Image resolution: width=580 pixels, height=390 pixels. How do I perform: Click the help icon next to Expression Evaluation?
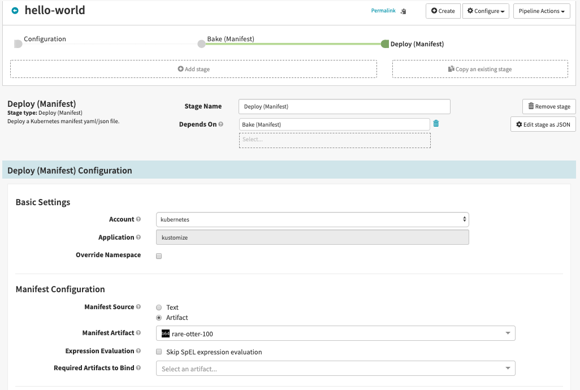138,351
